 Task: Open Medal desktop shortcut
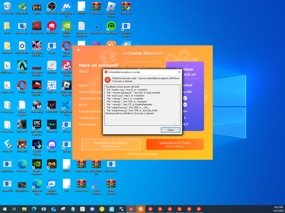pos(52,165)
